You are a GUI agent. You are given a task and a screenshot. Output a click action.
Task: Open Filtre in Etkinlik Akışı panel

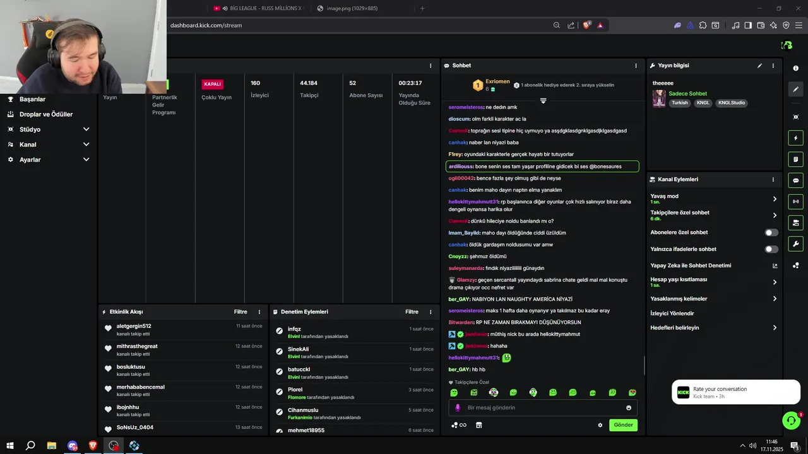coord(241,312)
